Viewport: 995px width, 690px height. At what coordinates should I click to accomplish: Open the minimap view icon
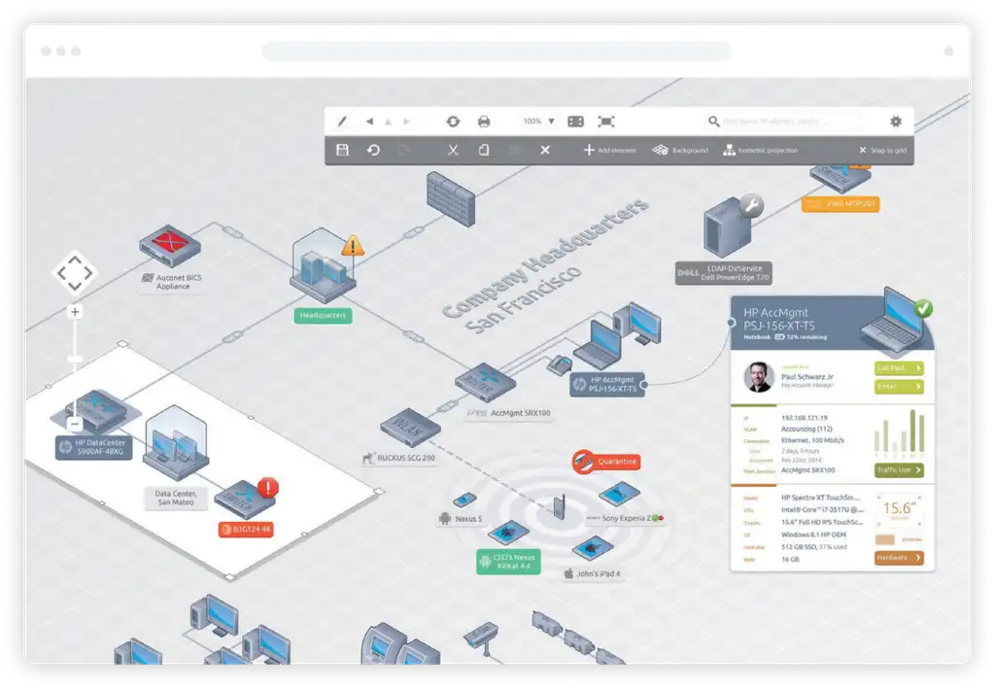point(576,121)
